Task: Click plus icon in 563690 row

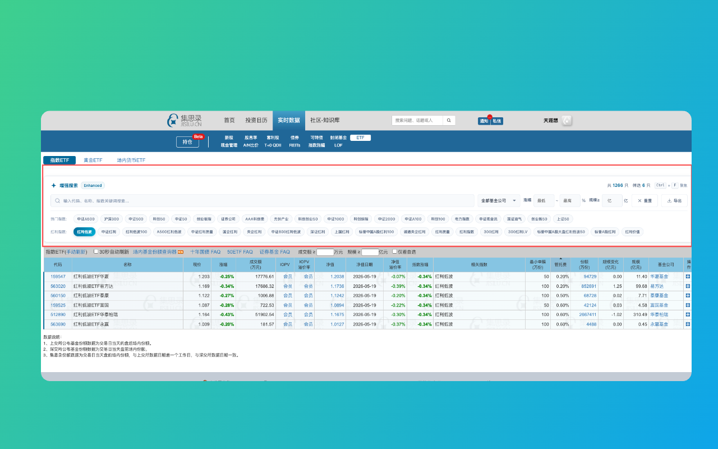Action: [x=688, y=324]
